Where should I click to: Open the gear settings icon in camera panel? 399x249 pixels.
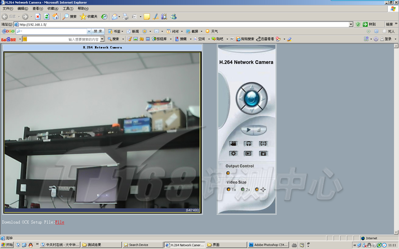(233, 154)
